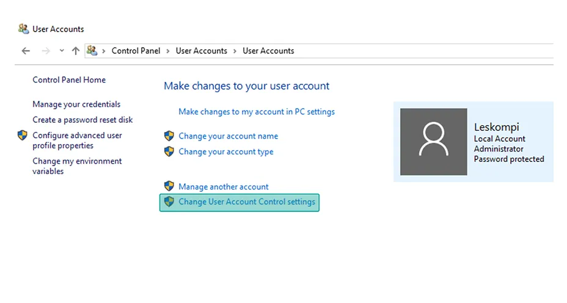This screenshot has width=567, height=303.
Task: Open Manage your credentials
Action: (76, 104)
